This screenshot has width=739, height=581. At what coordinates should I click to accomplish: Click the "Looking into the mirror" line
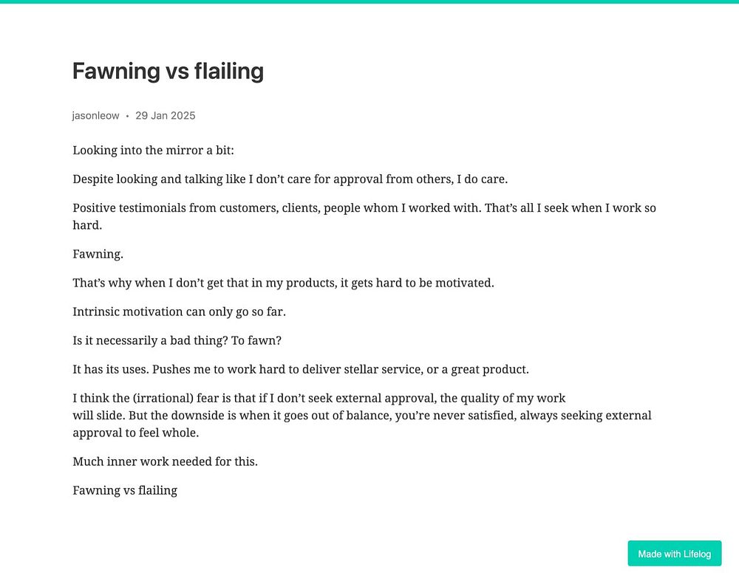[x=153, y=151]
